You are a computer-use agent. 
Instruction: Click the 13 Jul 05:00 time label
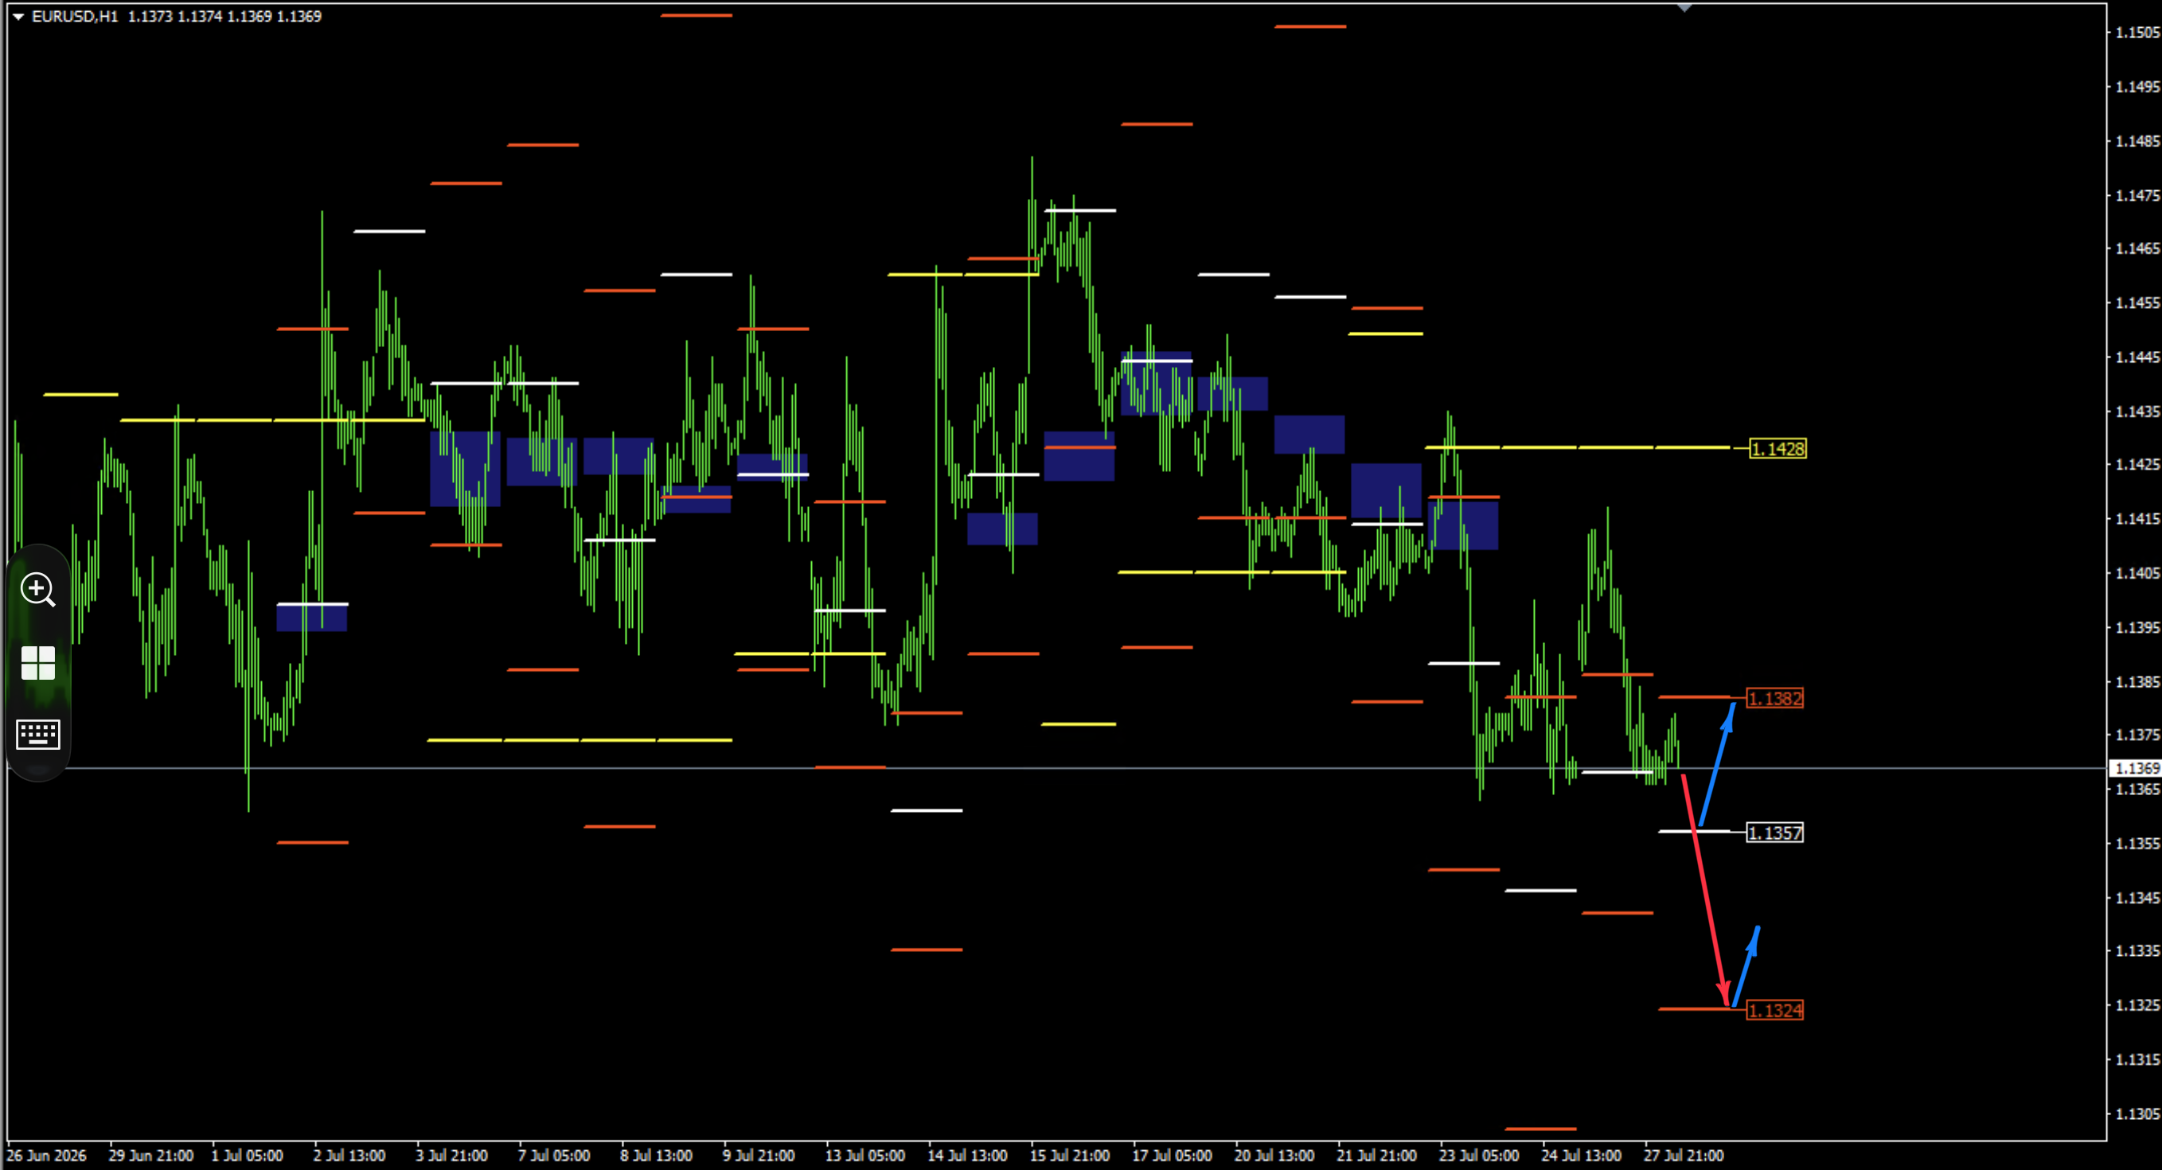(x=864, y=1156)
